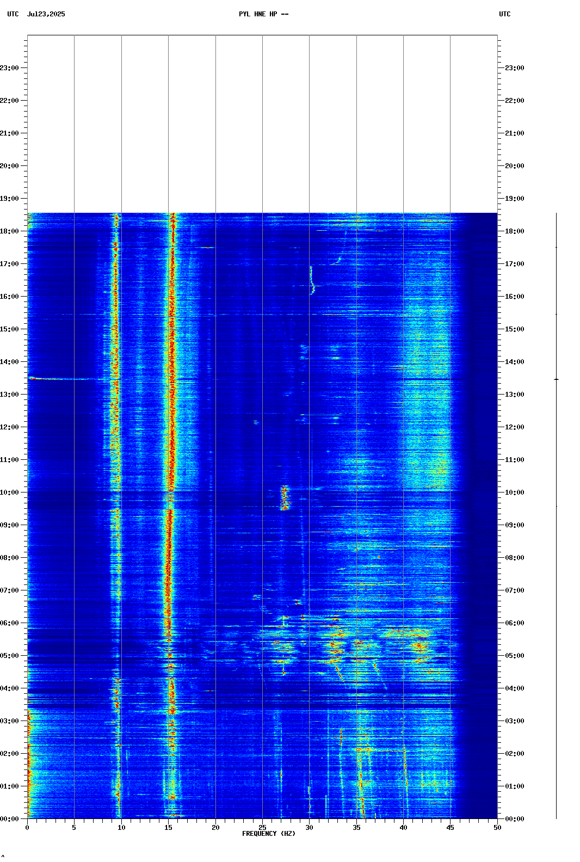Click the '5' tick label on the frequency axis

[x=74, y=828]
